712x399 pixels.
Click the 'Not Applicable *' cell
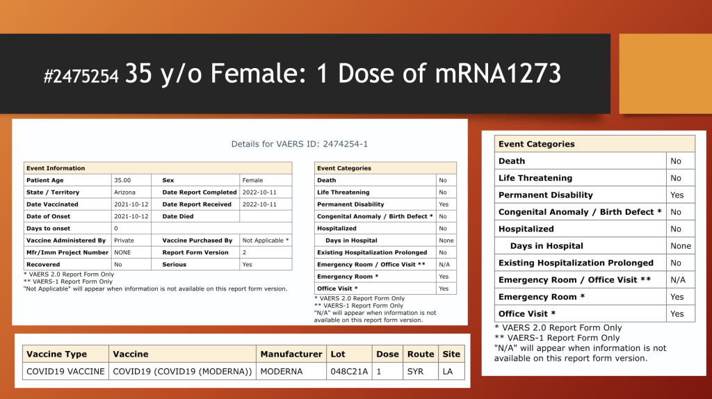[265, 241]
